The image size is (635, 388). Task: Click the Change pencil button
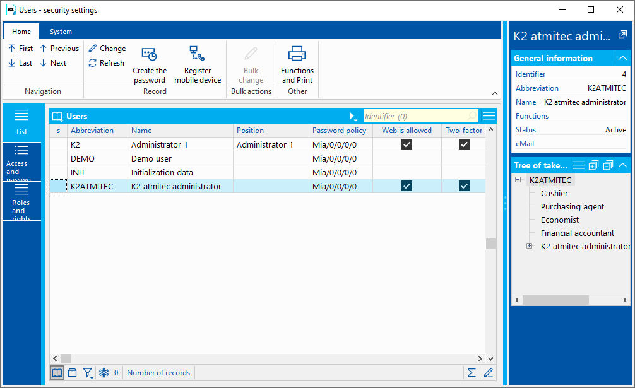(x=107, y=49)
